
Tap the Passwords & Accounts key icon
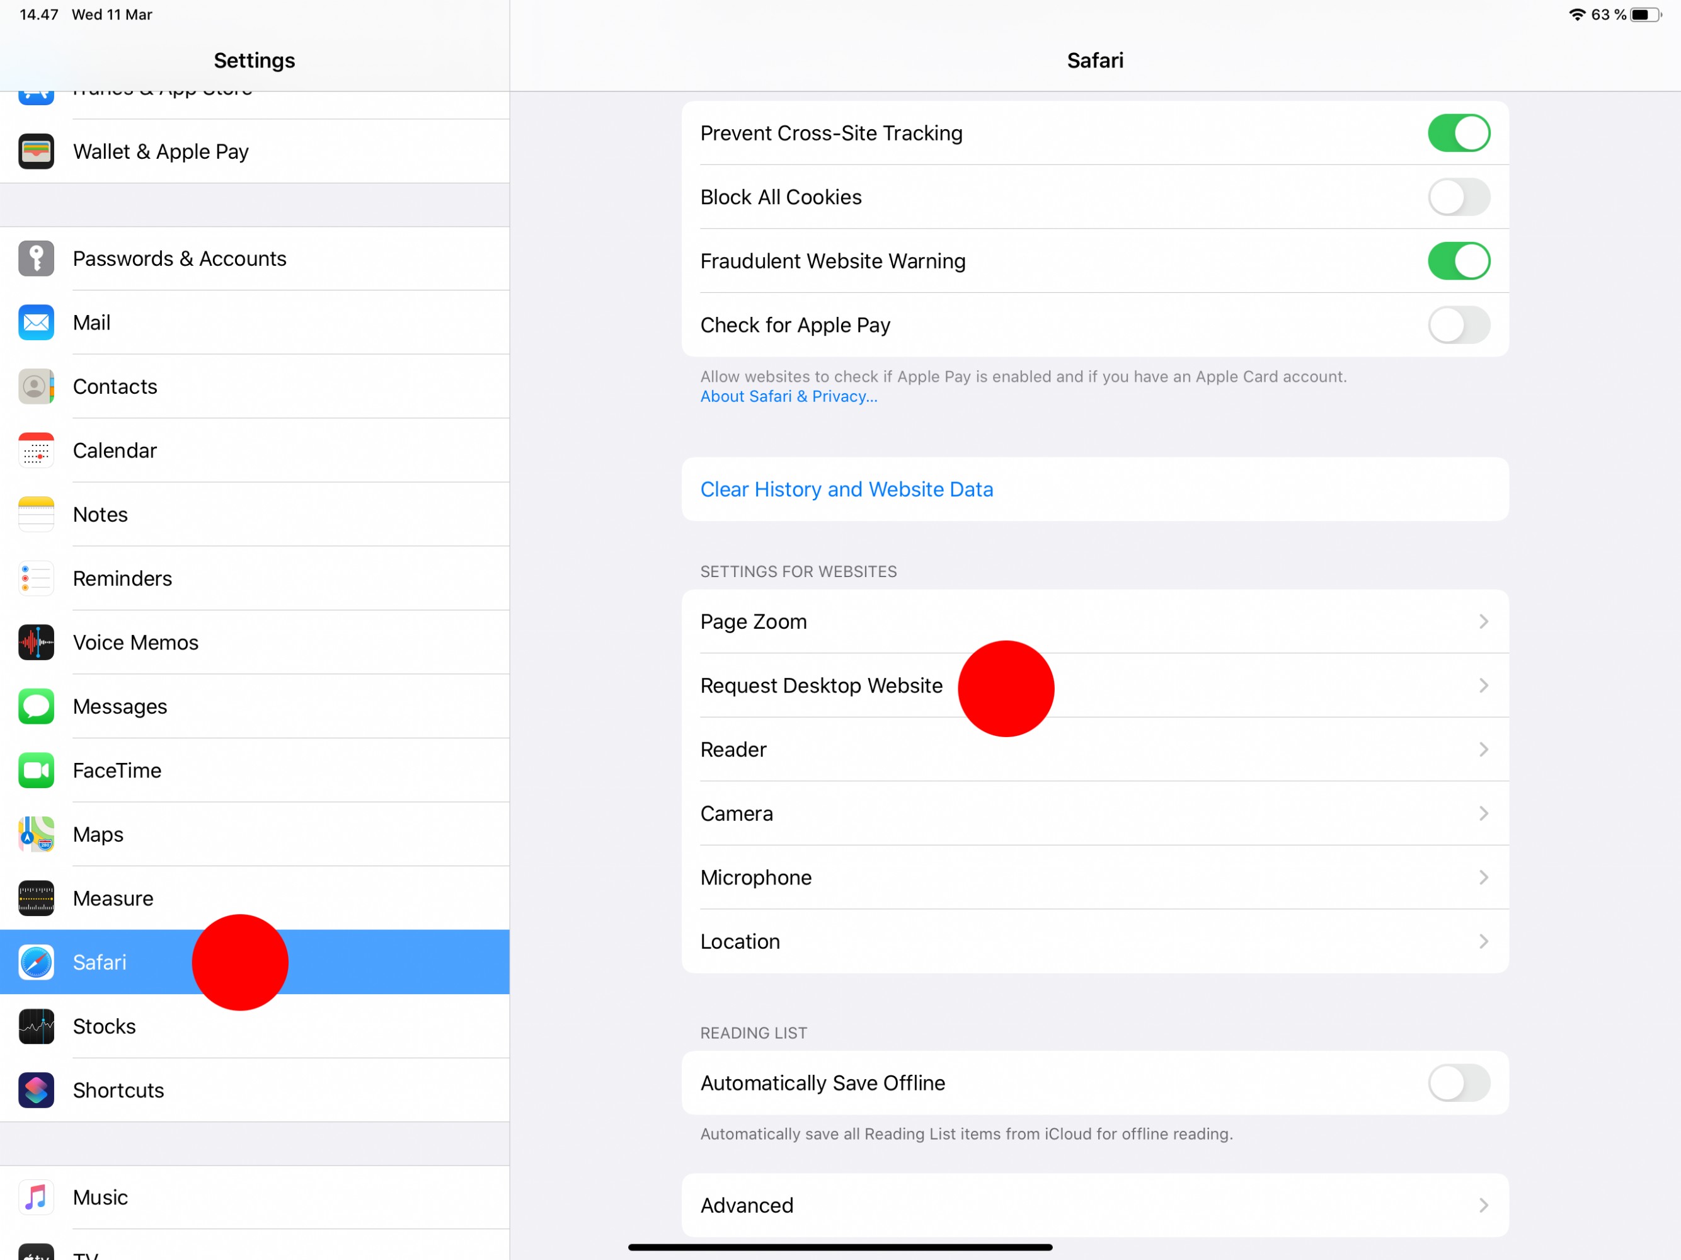(x=36, y=258)
